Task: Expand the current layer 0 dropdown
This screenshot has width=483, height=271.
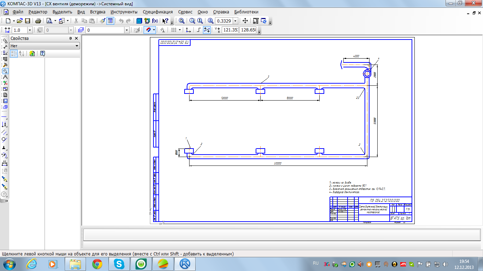Action: click(127, 30)
